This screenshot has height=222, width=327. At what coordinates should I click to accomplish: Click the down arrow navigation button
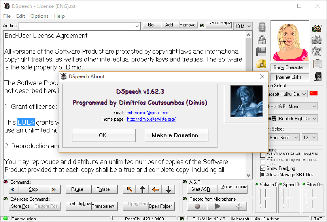point(168,189)
